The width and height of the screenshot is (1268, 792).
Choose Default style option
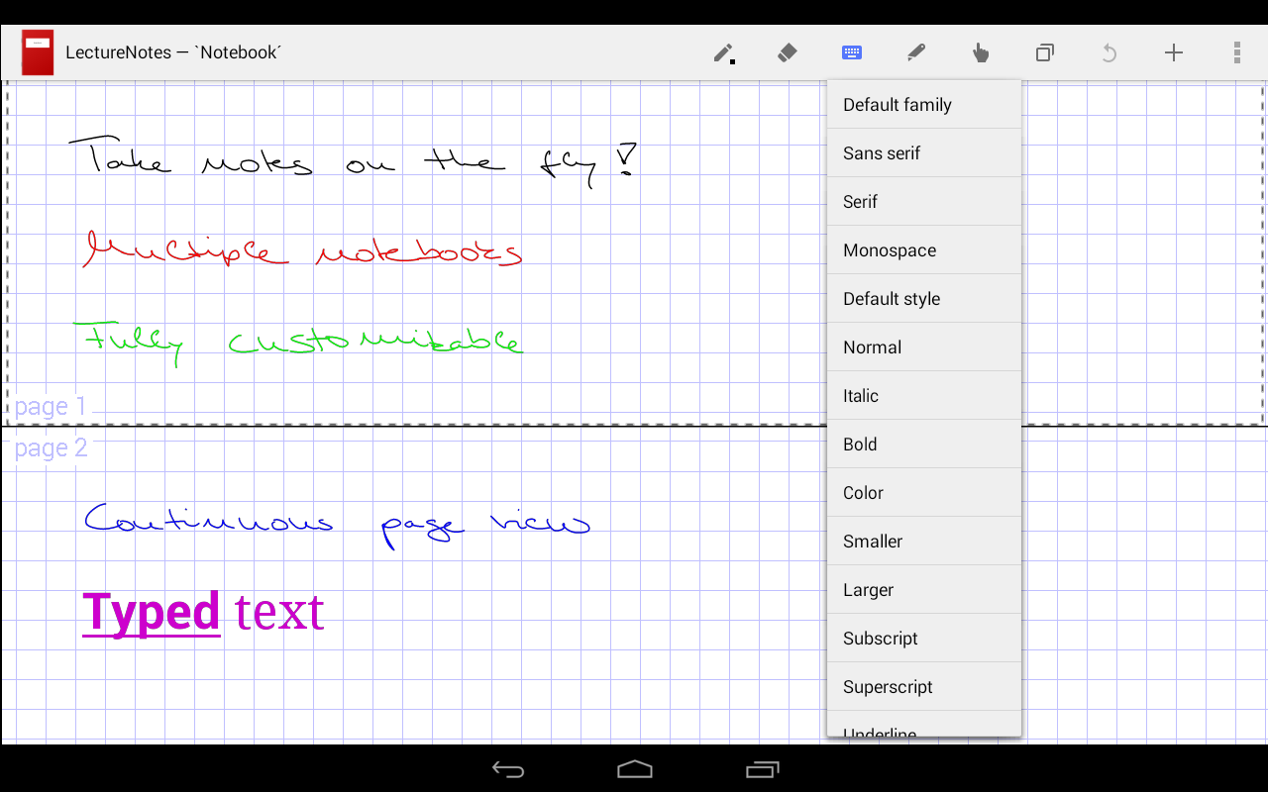click(x=924, y=299)
